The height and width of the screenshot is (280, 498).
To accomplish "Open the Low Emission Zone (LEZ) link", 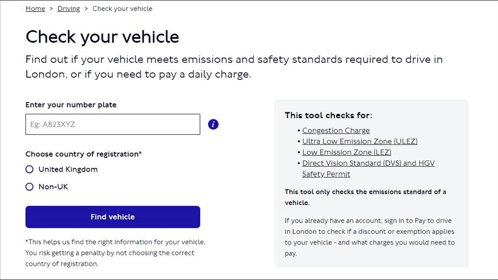I will 347,152.
